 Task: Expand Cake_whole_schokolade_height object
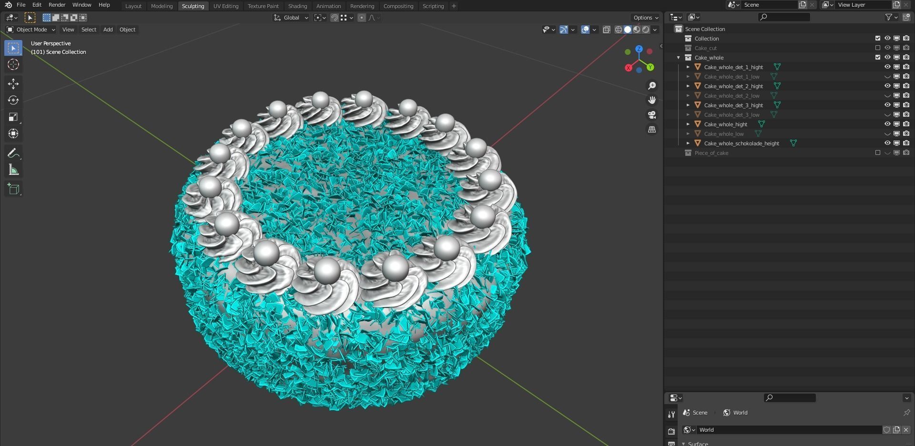coord(688,143)
